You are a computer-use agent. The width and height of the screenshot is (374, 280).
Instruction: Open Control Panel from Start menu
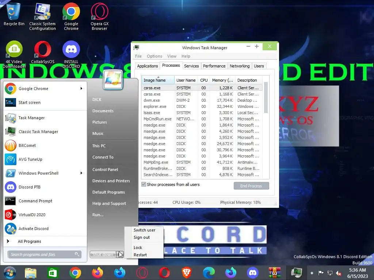coord(105,170)
